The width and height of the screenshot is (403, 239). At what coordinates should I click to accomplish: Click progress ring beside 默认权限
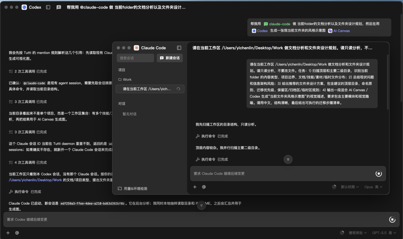point(334,187)
